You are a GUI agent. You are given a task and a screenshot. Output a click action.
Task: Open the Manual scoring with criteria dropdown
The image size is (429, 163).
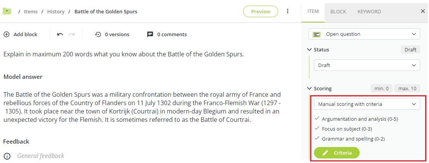click(367, 104)
